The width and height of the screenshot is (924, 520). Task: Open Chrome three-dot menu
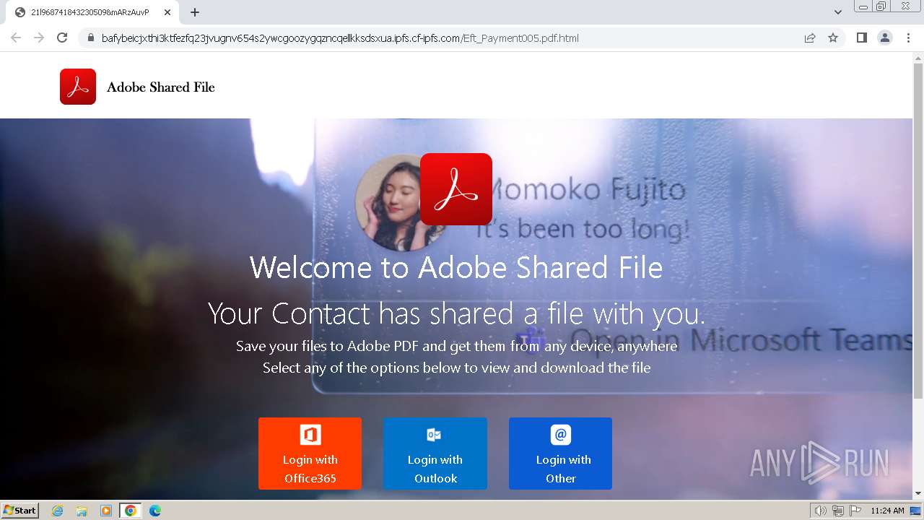(x=908, y=38)
